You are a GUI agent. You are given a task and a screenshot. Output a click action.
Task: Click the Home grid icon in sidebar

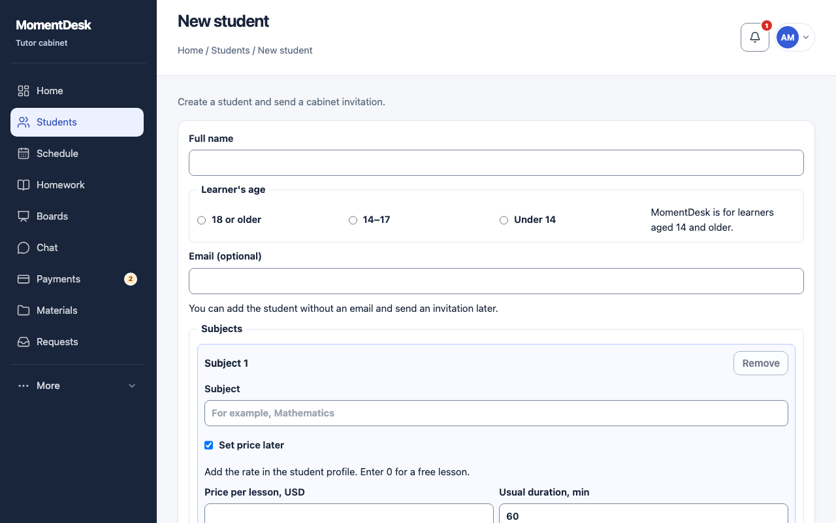click(x=24, y=91)
